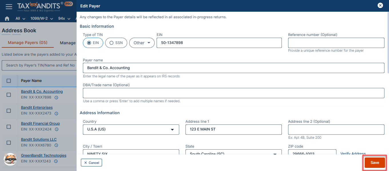Open the GreenBandit Technologies payer link
The width and height of the screenshot is (389, 171).
[44, 156]
